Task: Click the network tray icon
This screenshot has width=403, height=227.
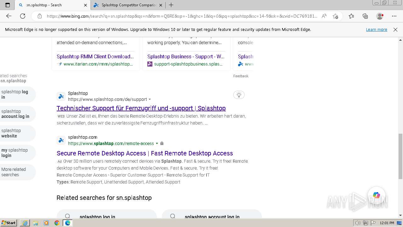Action: coord(366,223)
